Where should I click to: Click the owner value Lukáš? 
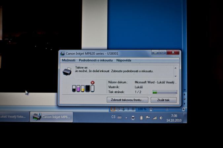pos(139,87)
